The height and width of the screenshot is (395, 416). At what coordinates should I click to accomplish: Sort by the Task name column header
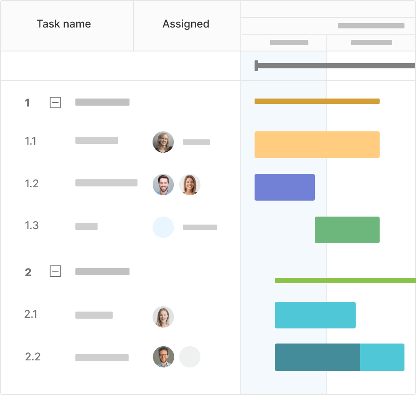coord(64,24)
